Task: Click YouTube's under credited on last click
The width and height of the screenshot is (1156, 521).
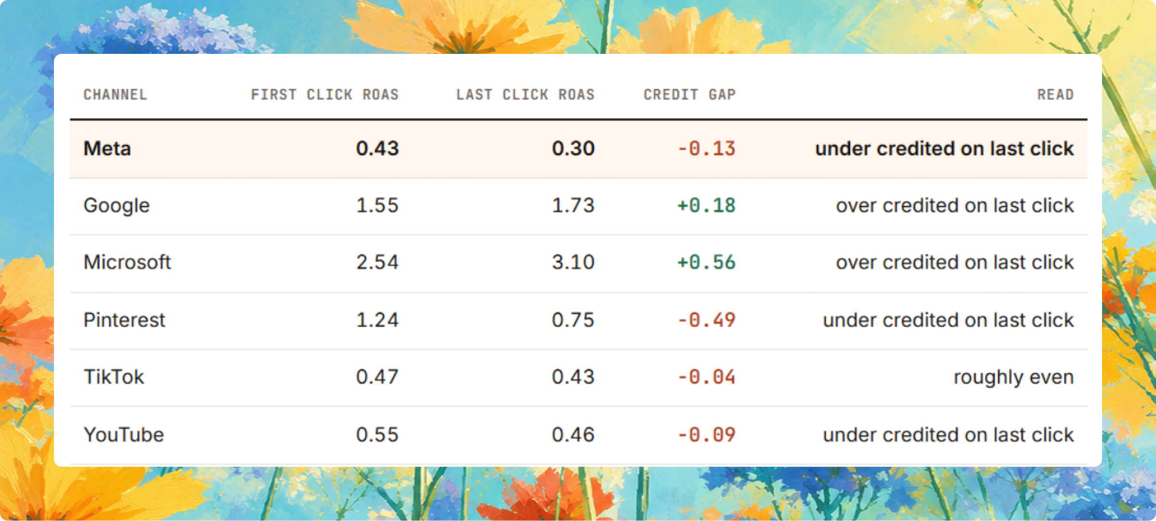Action: point(948,435)
